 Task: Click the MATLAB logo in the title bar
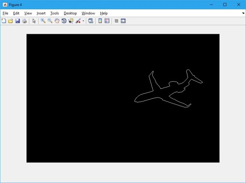(5, 5)
